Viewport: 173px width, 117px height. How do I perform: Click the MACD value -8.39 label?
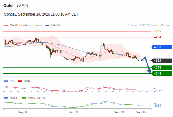tap(158, 106)
